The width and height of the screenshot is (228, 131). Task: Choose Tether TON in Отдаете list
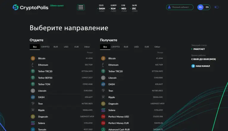coord(44,84)
